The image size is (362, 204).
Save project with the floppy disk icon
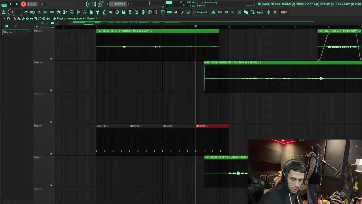point(124,12)
